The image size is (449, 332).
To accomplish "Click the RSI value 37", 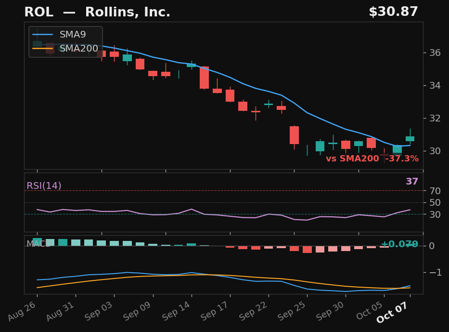I will (412, 181).
